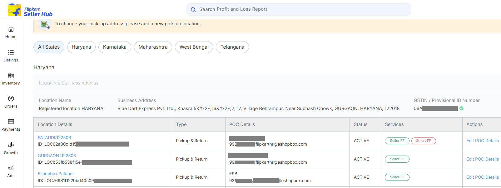Click the search magnifier icon

point(193,9)
